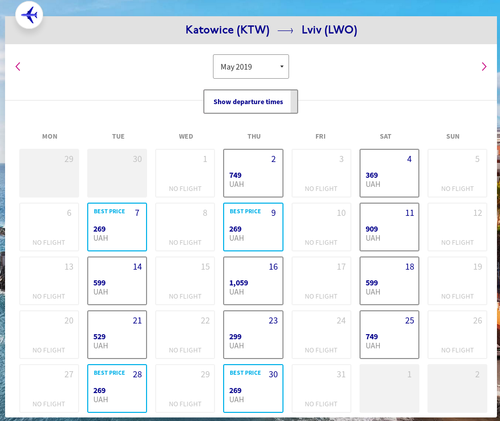Go to next month with right arrow
Image resolution: width=500 pixels, height=421 pixels.
click(484, 67)
